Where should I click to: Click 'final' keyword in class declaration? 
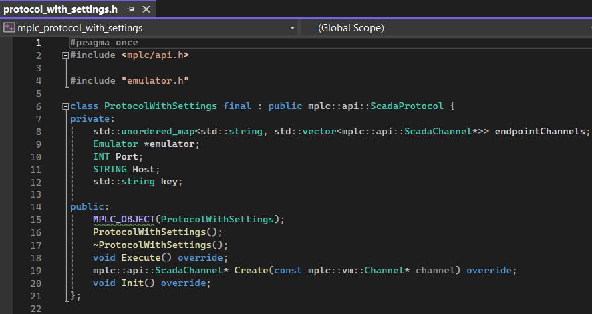coord(237,106)
